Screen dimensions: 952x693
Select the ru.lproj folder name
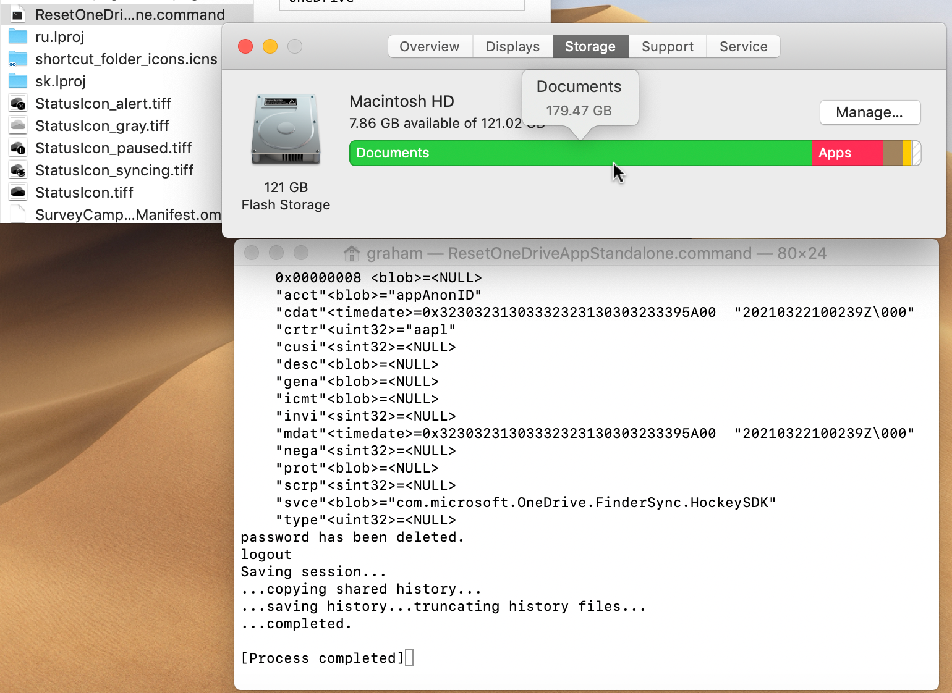(x=59, y=37)
